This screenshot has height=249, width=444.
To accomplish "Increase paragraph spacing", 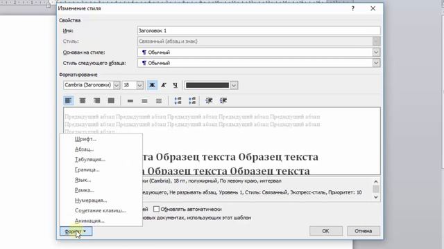I will (x=178, y=100).
